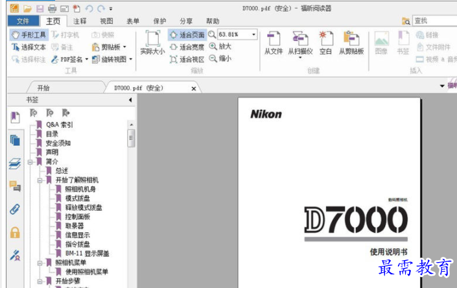Open the 旋转视图 dropdown arrow

pyautogui.click(x=130, y=60)
